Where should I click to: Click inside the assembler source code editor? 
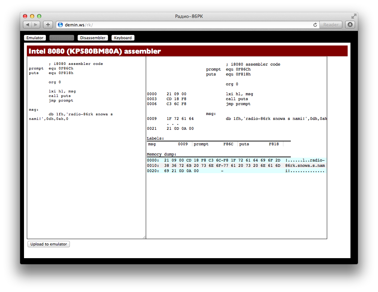tap(86, 147)
